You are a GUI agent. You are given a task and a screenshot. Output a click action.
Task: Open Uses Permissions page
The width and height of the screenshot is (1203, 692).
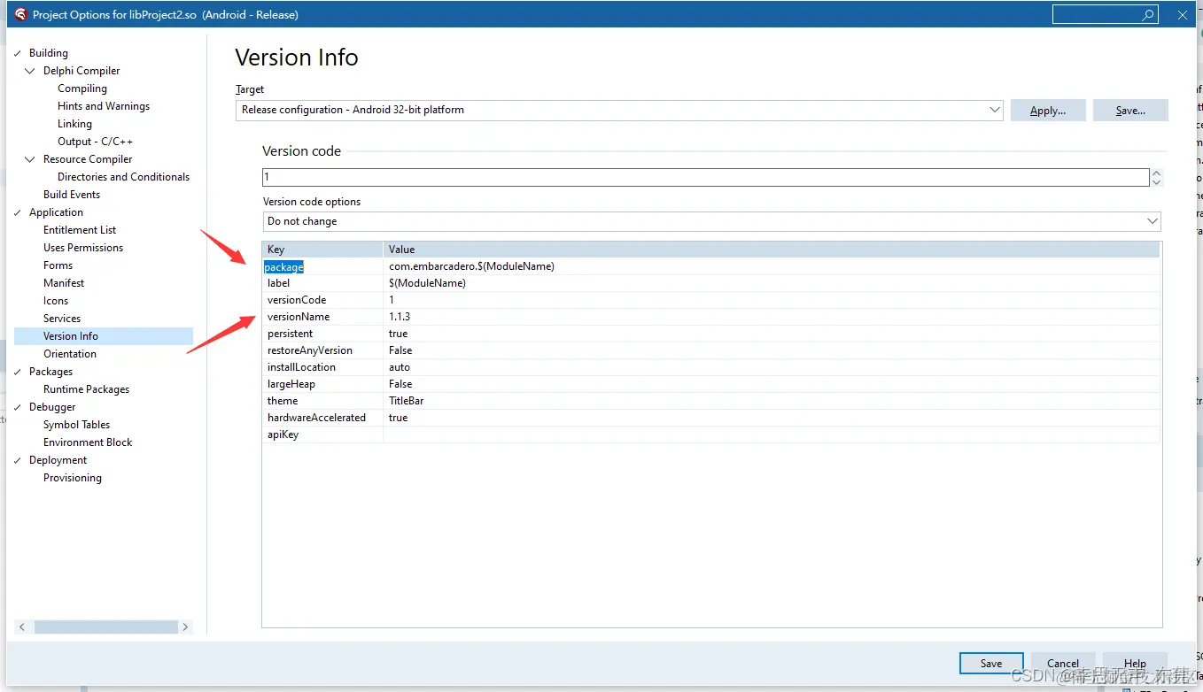click(x=83, y=248)
